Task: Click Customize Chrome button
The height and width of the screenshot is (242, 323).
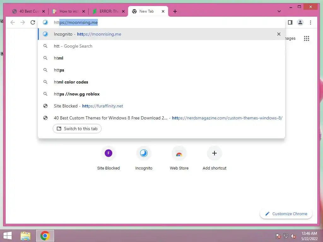Action: click(286, 214)
